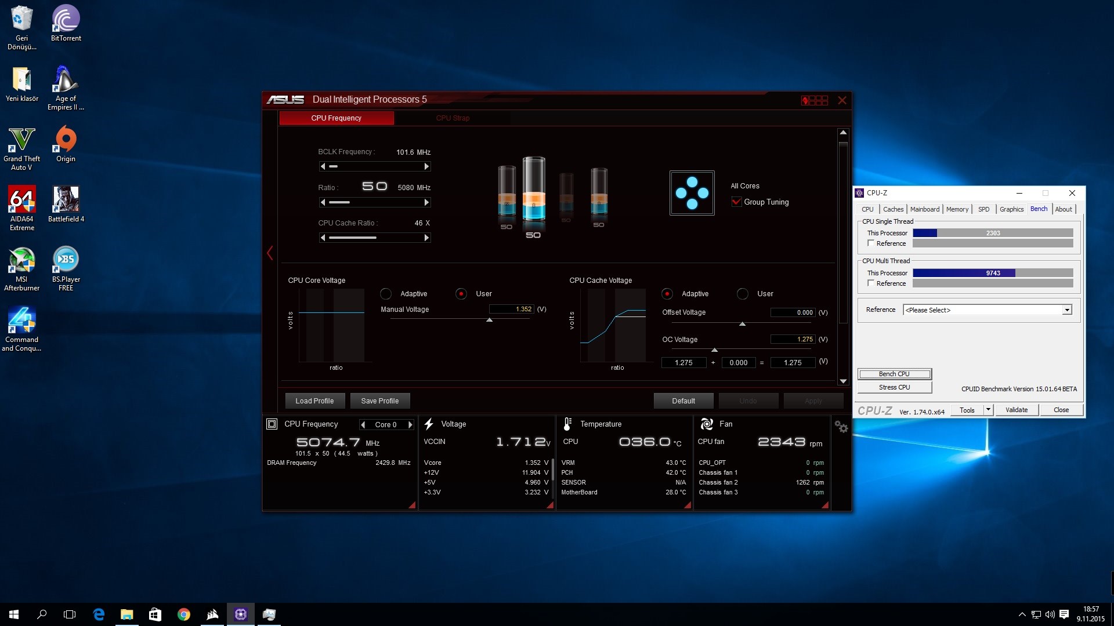Select Adaptive for CPU Cache Voltage
The image size is (1114, 626).
(667, 294)
